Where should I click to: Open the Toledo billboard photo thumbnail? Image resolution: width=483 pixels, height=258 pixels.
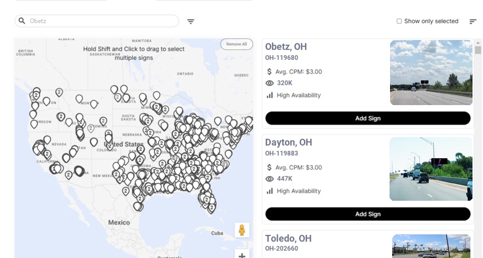pos(431,246)
